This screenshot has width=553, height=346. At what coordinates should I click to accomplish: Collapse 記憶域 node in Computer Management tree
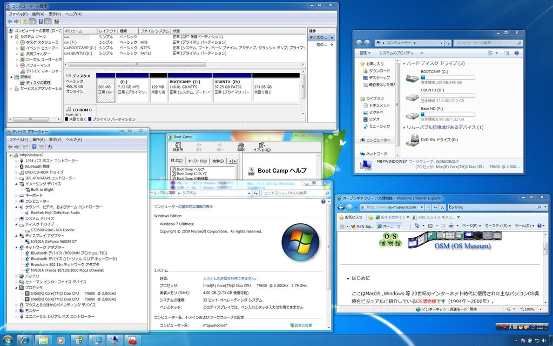click(12, 77)
